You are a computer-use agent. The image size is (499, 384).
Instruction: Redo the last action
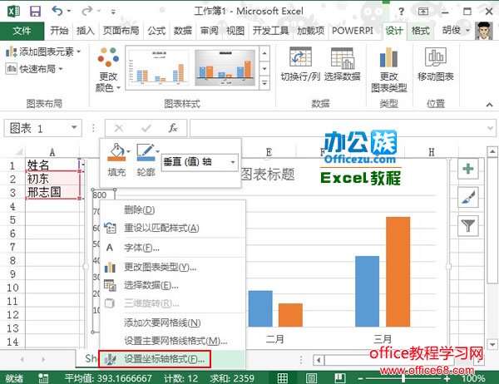coord(86,11)
